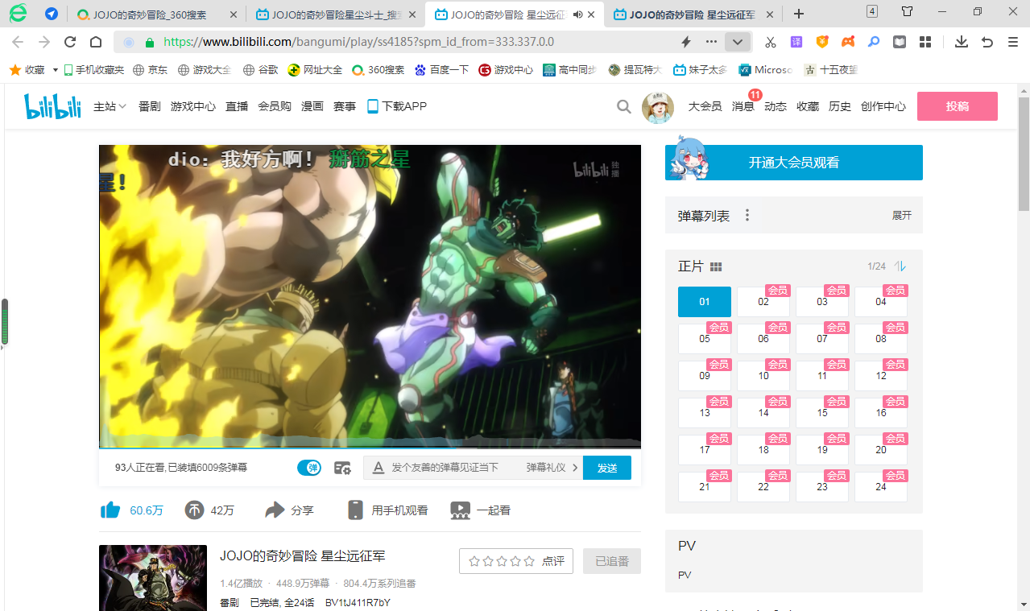1030x611 pixels.
Task: Switch episode list to grid view icon
Action: click(x=716, y=266)
